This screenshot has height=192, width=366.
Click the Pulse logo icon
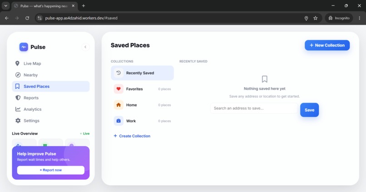click(x=24, y=47)
